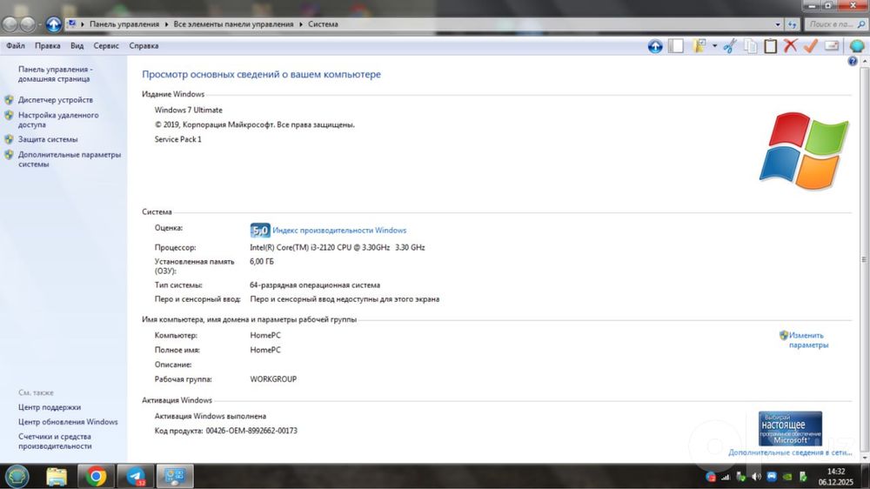The image size is (870, 489).
Task: Open the Правка menu
Action: pyautogui.click(x=47, y=45)
